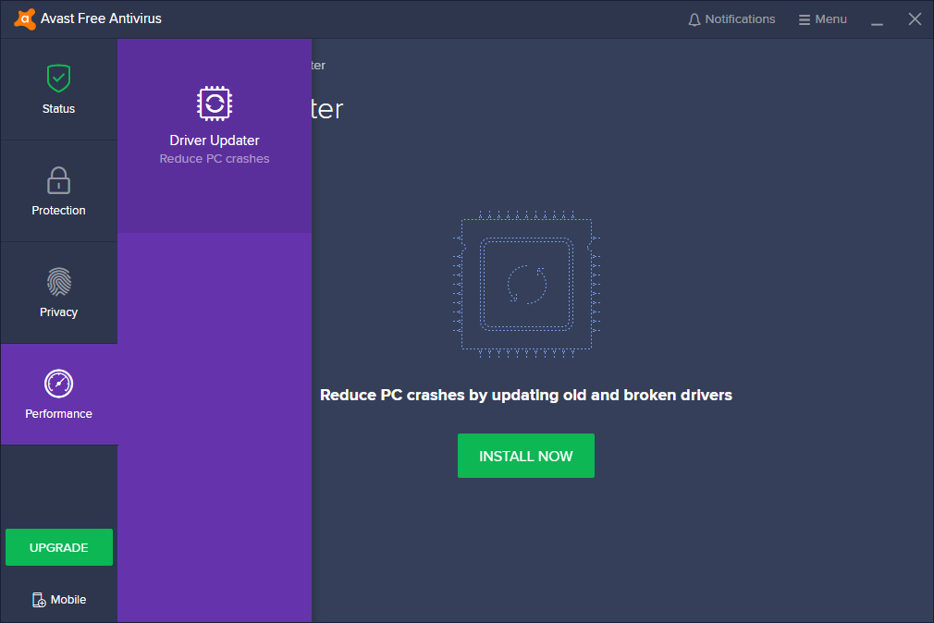Select the Performance gauge section
Image resolution: width=934 pixels, height=623 pixels.
pos(58,395)
